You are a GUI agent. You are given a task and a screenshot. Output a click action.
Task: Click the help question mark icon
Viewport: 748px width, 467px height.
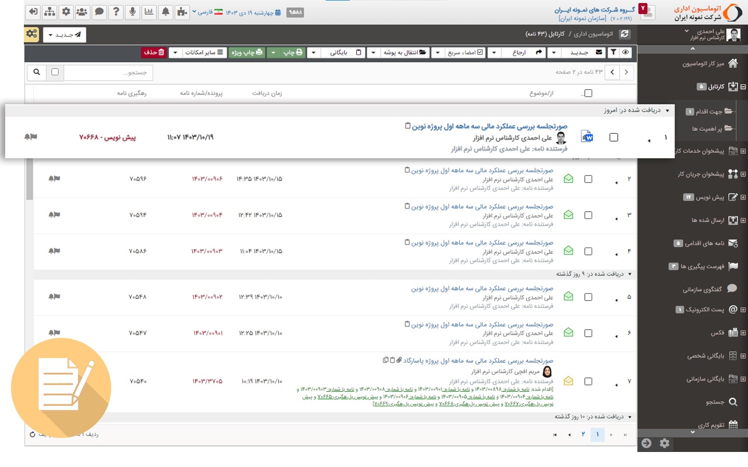tap(116, 11)
